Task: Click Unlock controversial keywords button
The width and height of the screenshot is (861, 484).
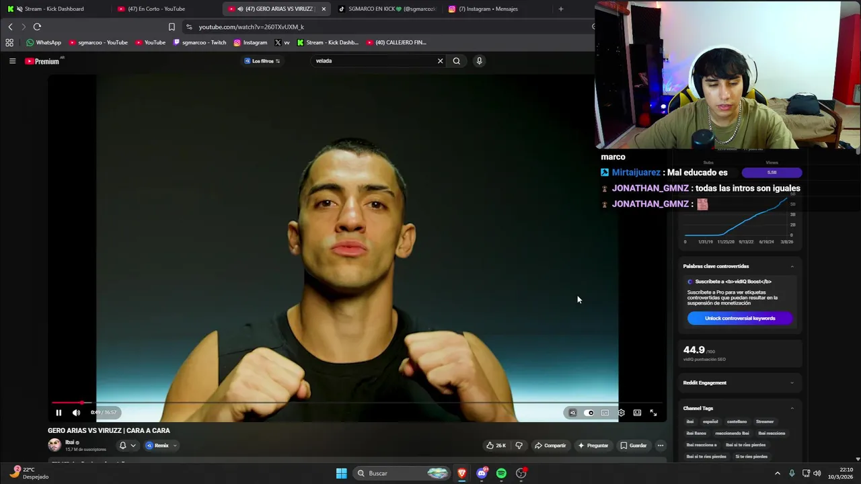Action: [740, 318]
